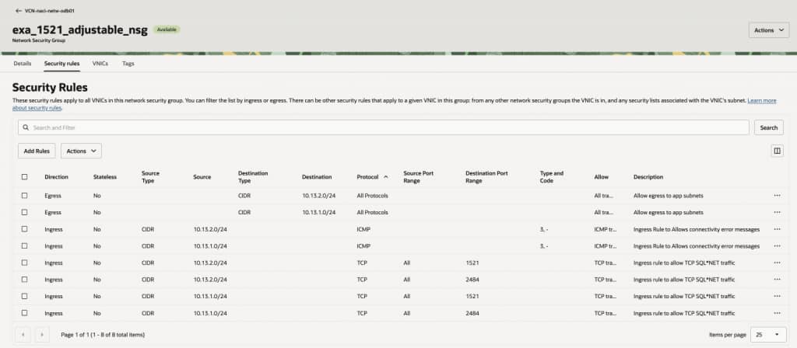Click the Add Rules button
This screenshot has width=797, height=348.
37,151
